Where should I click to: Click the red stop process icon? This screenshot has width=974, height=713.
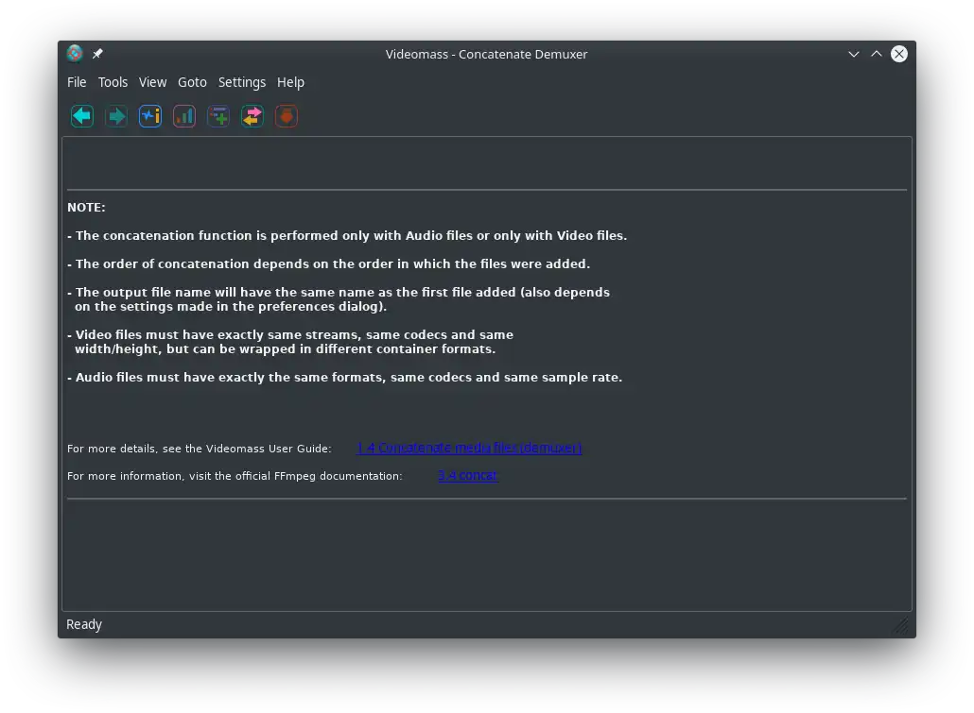[287, 116]
